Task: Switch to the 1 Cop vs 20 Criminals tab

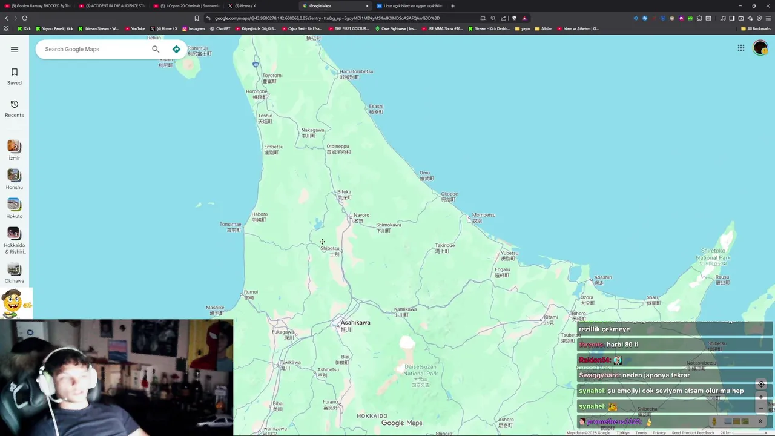Action: coord(186,6)
